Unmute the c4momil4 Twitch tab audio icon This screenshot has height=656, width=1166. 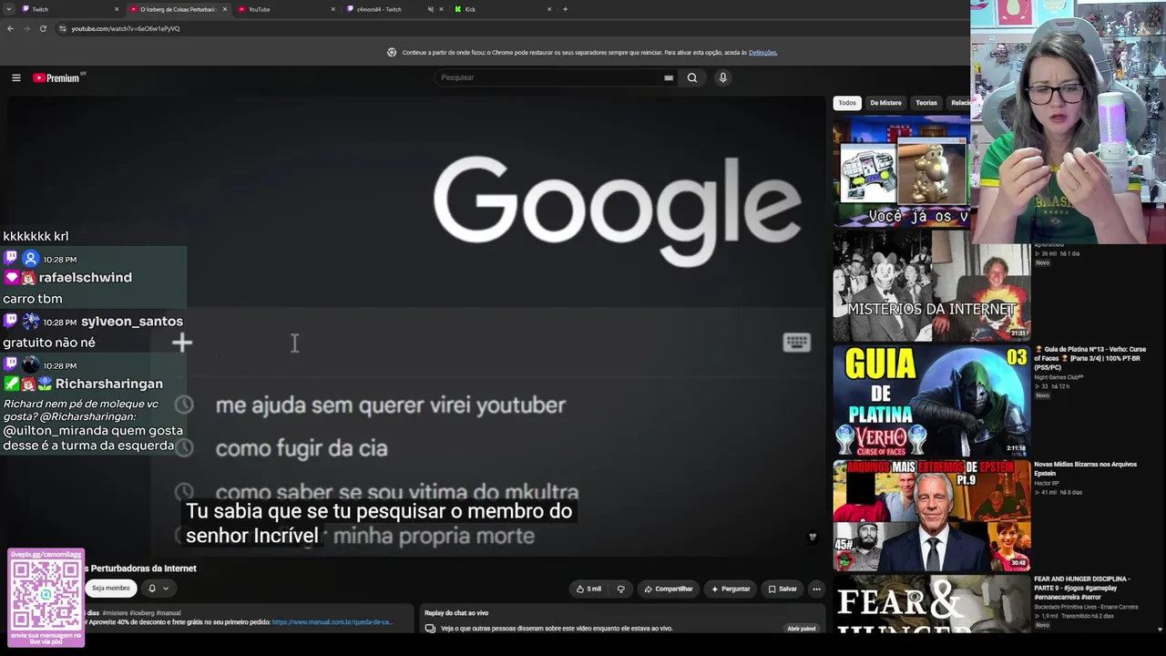pos(430,9)
